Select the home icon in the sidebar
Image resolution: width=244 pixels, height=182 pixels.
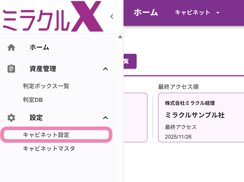(11, 47)
